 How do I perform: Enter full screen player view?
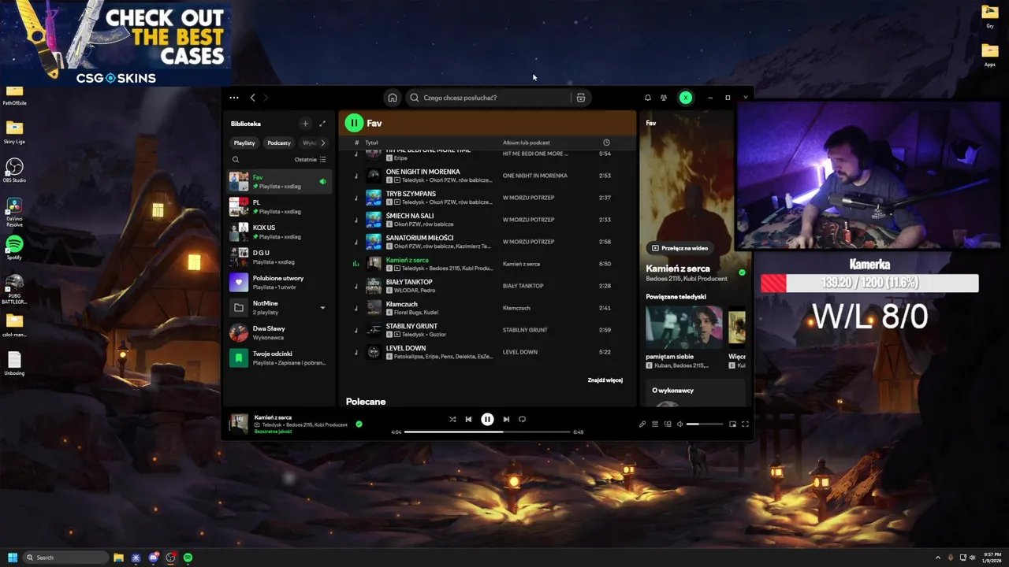pos(745,424)
